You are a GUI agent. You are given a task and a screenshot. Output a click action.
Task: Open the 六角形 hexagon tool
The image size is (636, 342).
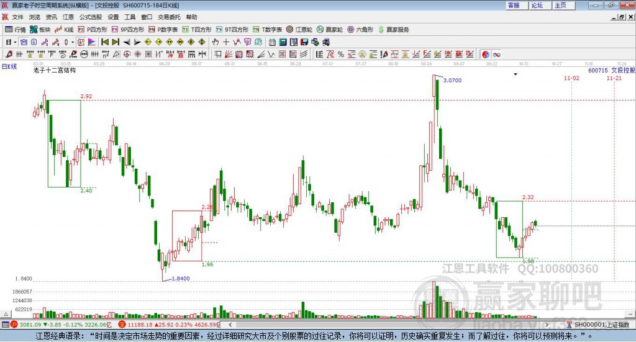tap(360, 30)
